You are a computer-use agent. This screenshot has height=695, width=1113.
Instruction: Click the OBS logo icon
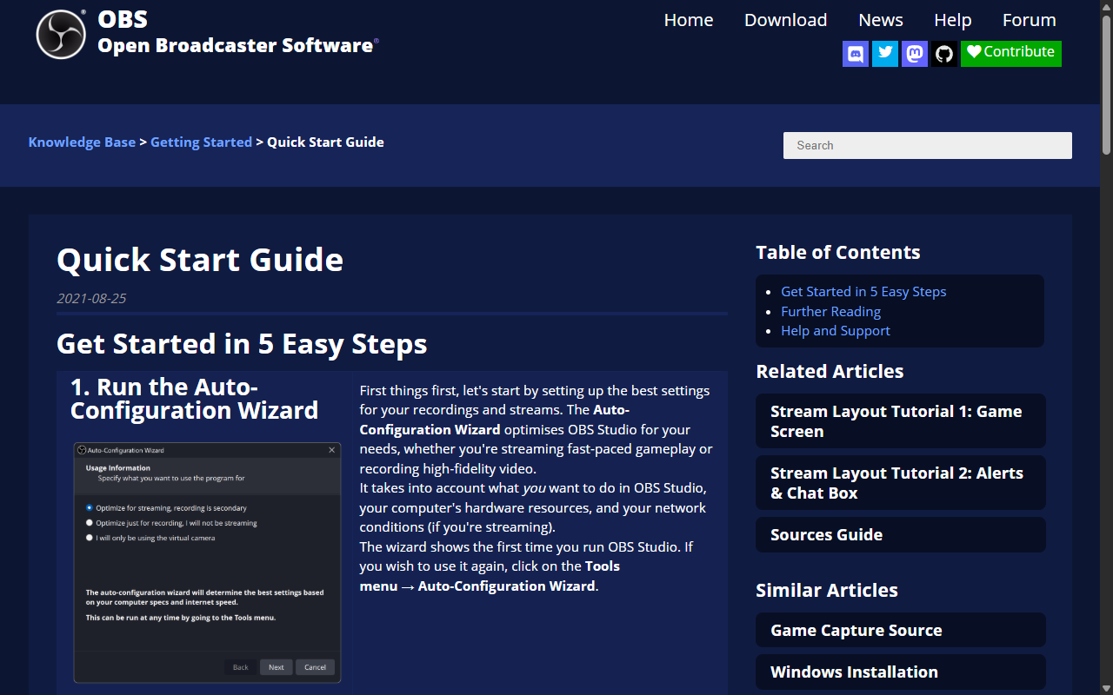61,34
